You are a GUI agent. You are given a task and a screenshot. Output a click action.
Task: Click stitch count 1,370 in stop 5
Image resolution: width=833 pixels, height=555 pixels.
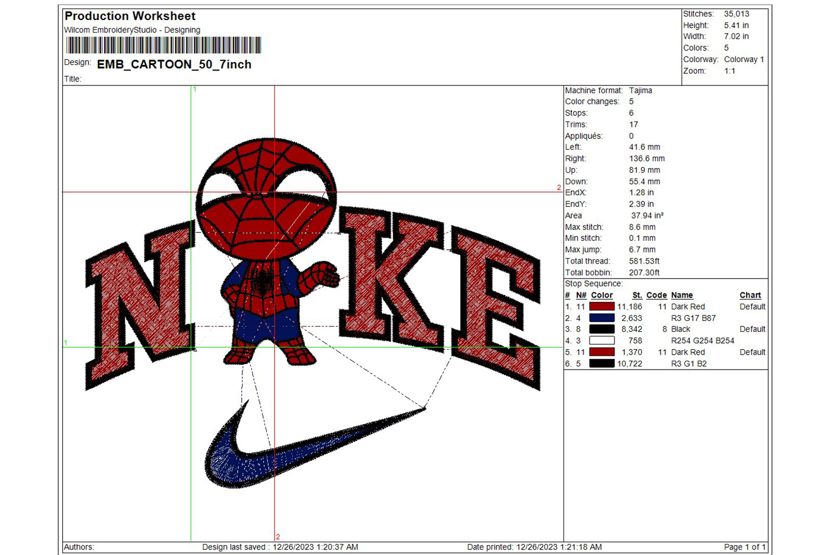[632, 352]
